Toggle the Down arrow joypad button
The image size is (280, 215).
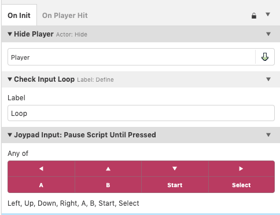click(175, 169)
